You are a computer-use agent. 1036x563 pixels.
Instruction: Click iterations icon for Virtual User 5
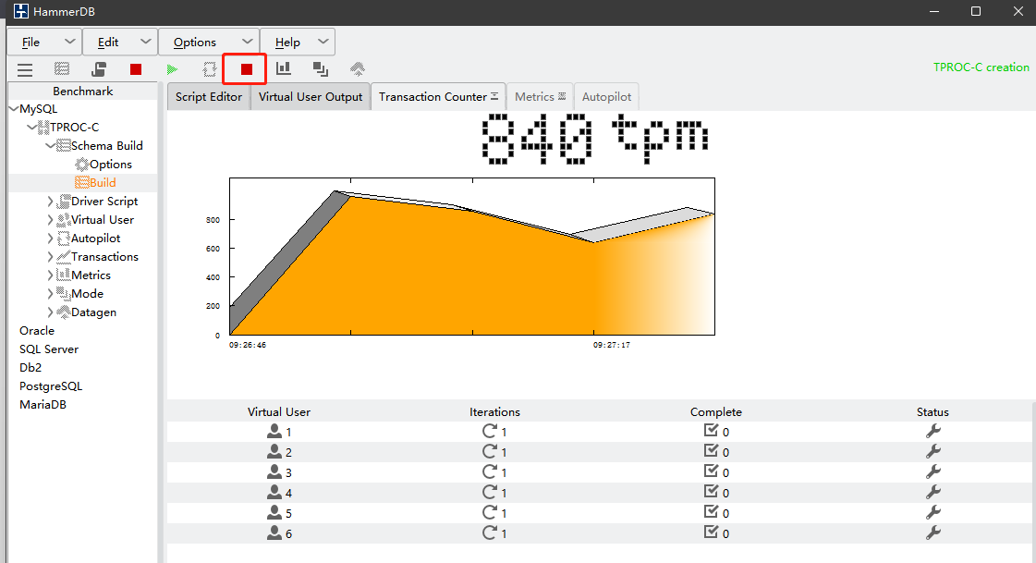coord(490,512)
